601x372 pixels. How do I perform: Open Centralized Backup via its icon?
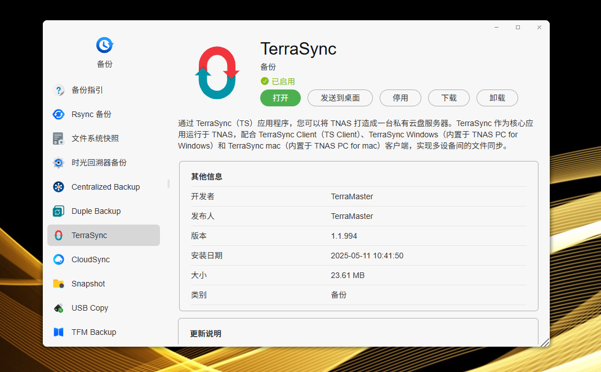[59, 187]
